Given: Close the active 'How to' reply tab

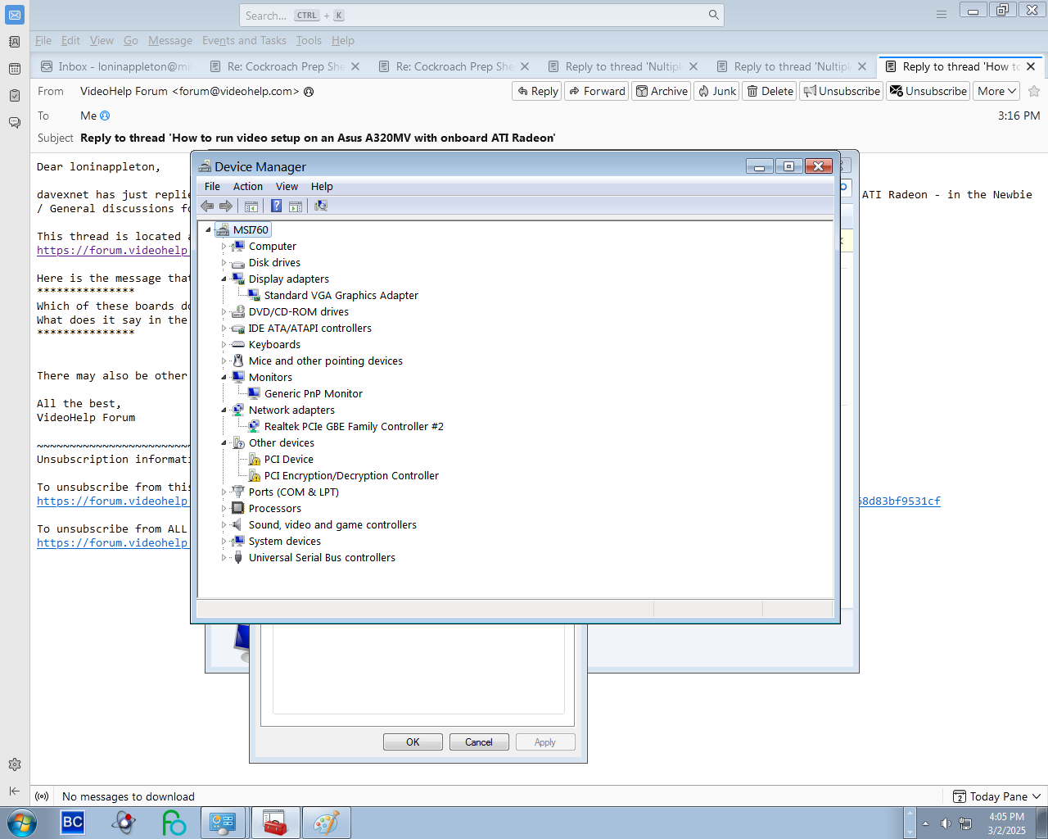Looking at the screenshot, I should 1031,66.
